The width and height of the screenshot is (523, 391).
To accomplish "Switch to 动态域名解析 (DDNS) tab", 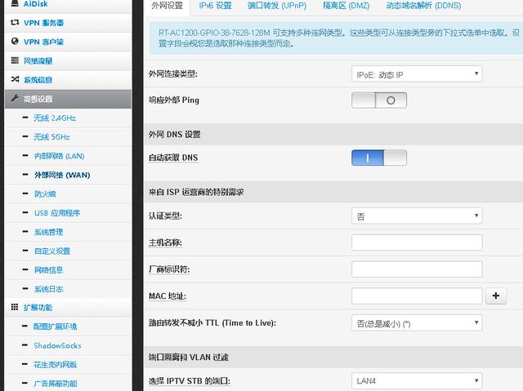I will coord(423,6).
